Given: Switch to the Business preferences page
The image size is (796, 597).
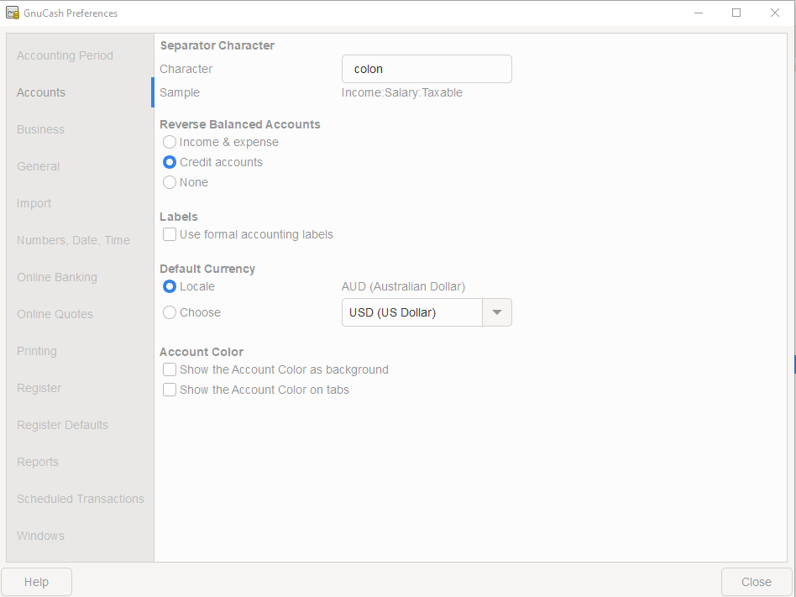Looking at the screenshot, I should click(x=40, y=129).
